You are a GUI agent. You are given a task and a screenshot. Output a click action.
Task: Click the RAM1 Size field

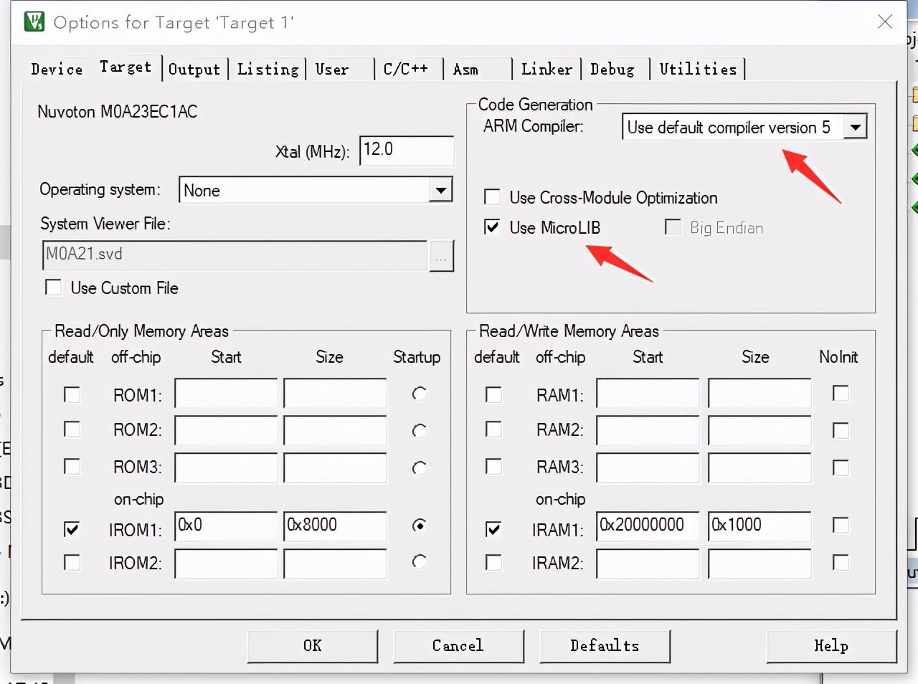760,394
